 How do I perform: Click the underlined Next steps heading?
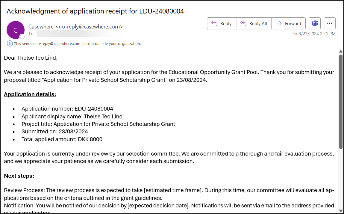tap(19, 176)
